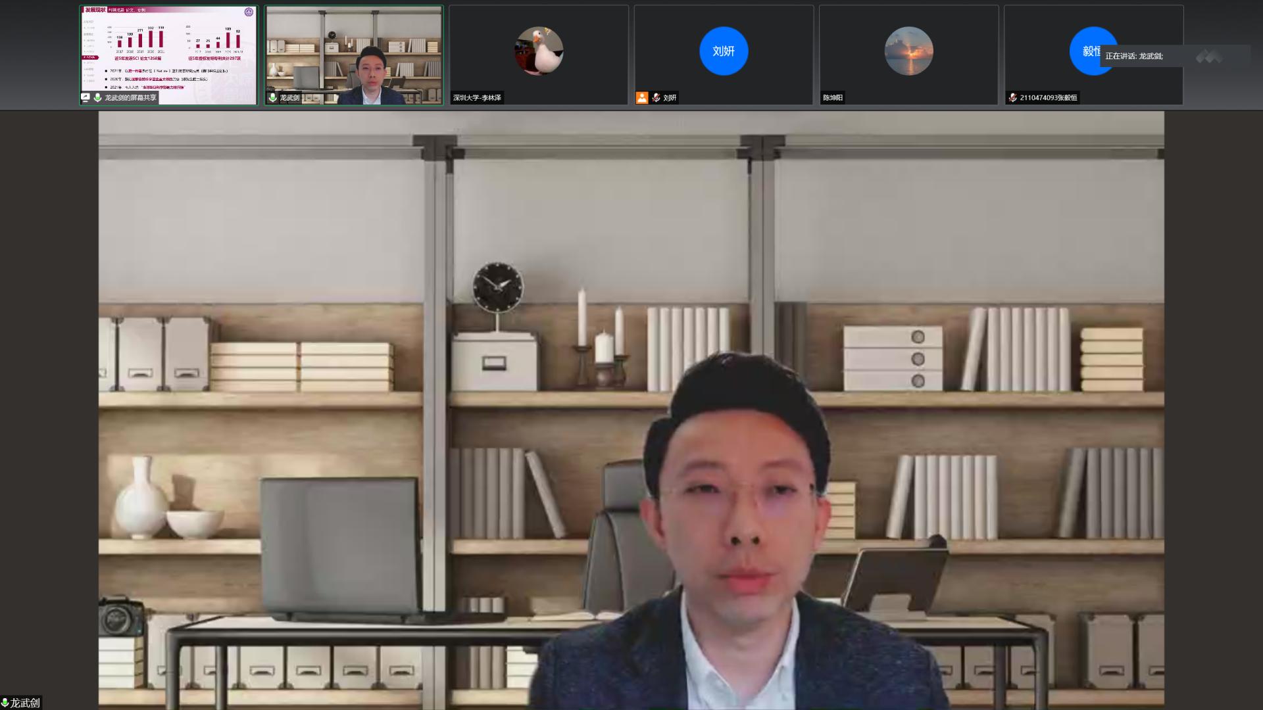Screen dimensions: 1263x710
Task: Click the goose avatar of 深圳大学-李林泽
Action: pyautogui.click(x=539, y=51)
